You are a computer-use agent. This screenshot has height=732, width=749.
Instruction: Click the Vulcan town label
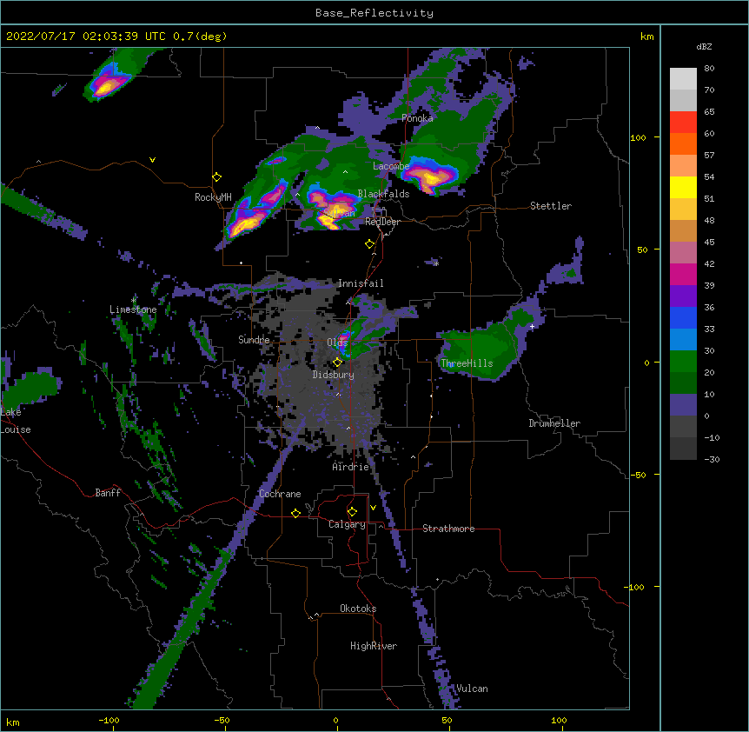[472, 689]
